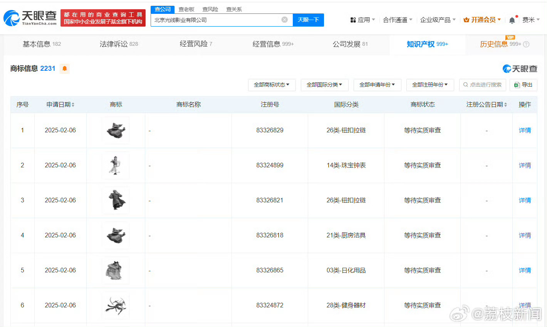Image resolution: width=547 pixels, height=327 pixels.
Task: Open the 应用 dropdown menu
Action: coord(362,20)
